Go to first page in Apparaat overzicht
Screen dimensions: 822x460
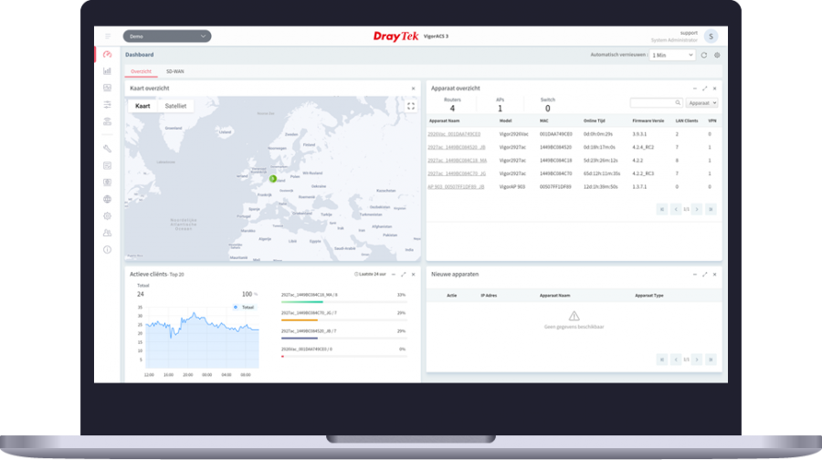coord(662,209)
